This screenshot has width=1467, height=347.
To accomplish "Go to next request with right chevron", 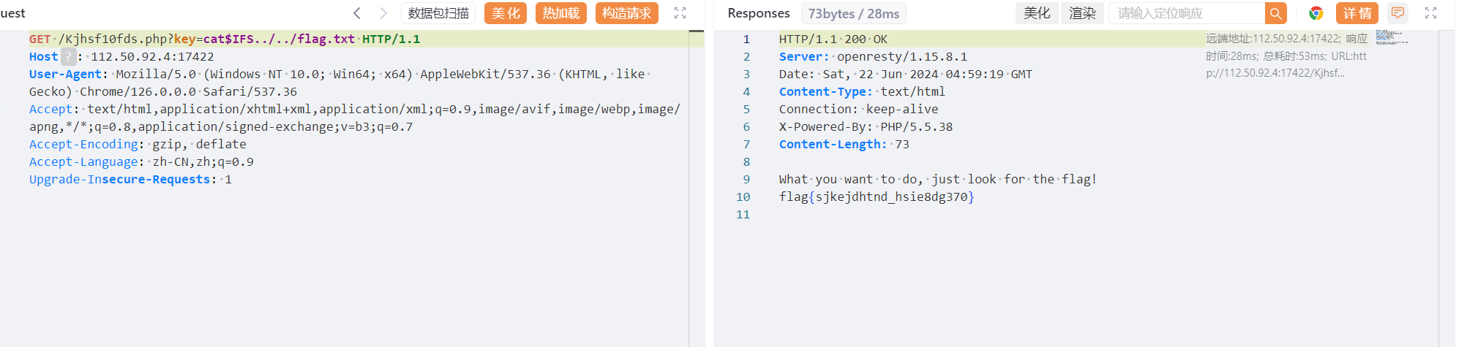I will tap(383, 13).
